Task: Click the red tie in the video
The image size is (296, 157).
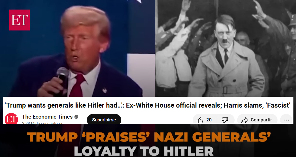Action: 77,85
